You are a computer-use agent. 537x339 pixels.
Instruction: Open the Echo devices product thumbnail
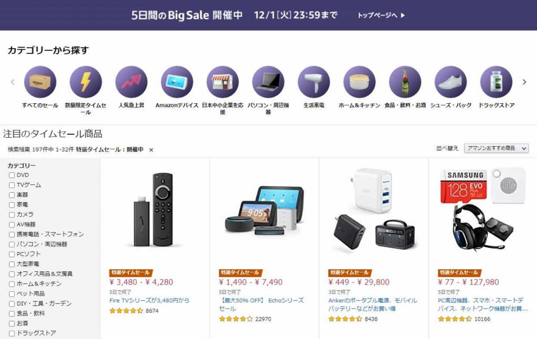tap(264, 211)
